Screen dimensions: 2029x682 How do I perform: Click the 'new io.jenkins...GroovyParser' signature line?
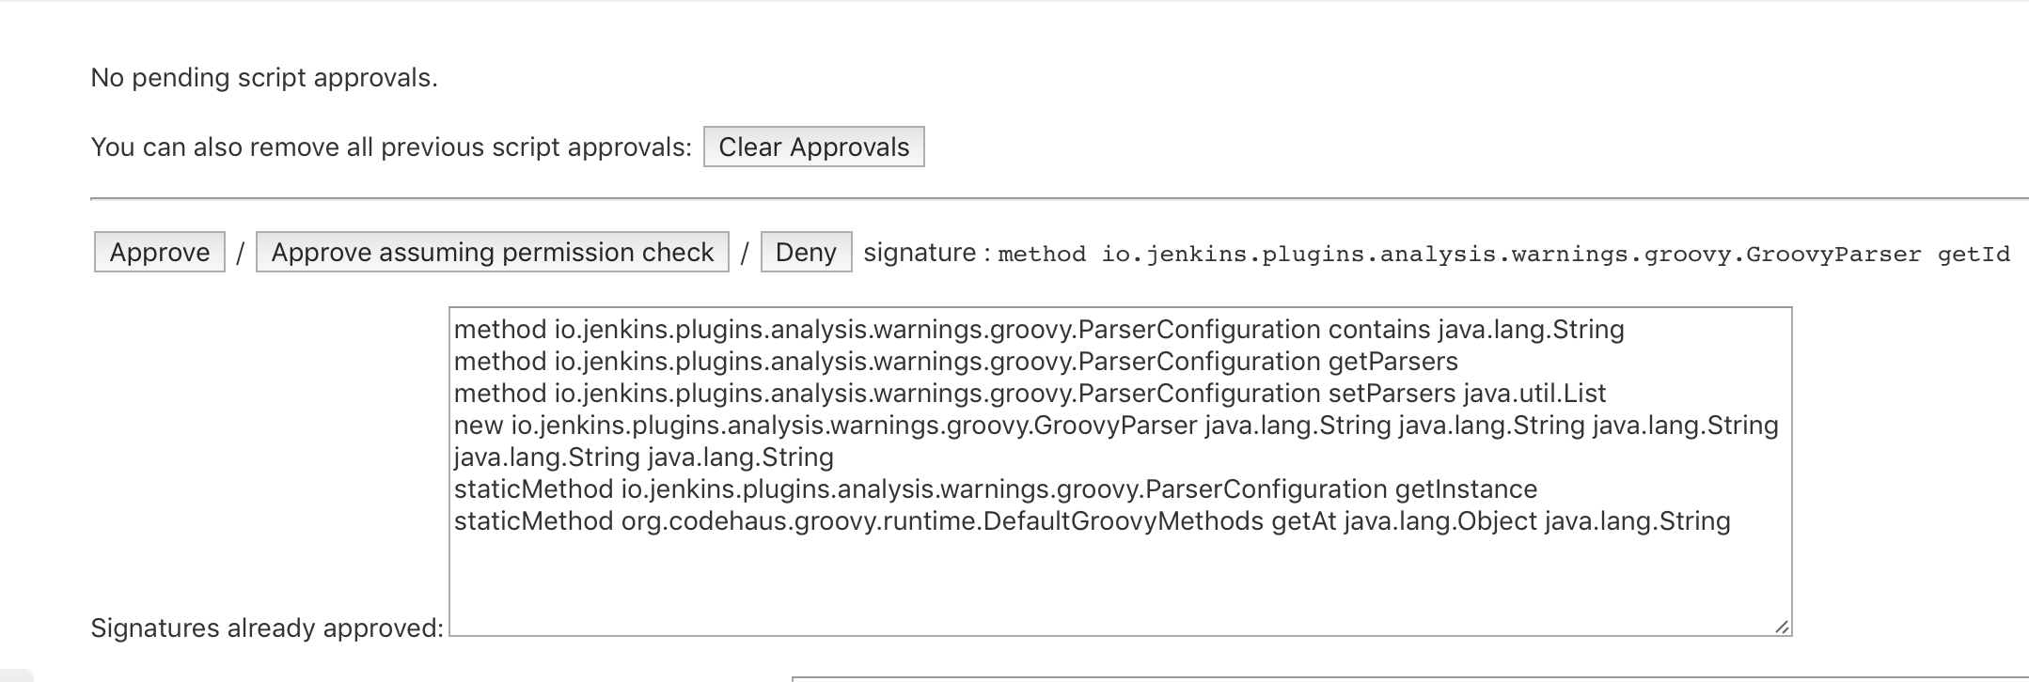pos(1116,442)
